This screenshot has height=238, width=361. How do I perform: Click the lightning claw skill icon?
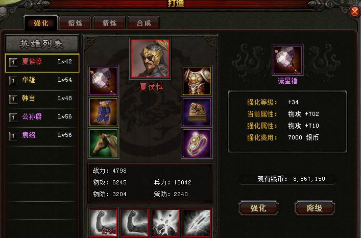[197, 223]
